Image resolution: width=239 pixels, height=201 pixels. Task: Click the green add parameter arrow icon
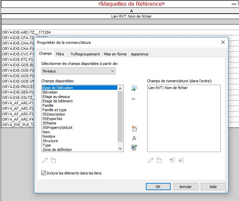tap(134, 88)
